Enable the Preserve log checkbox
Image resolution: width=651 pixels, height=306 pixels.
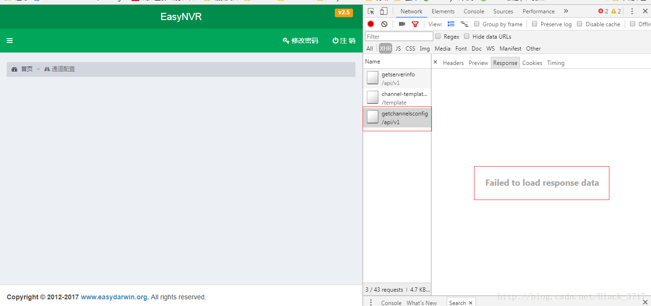(535, 24)
